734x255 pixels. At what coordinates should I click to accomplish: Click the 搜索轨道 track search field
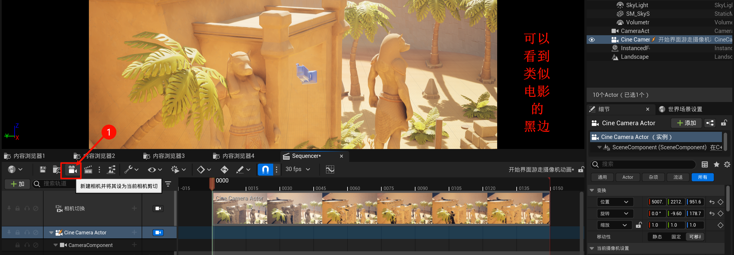point(57,184)
